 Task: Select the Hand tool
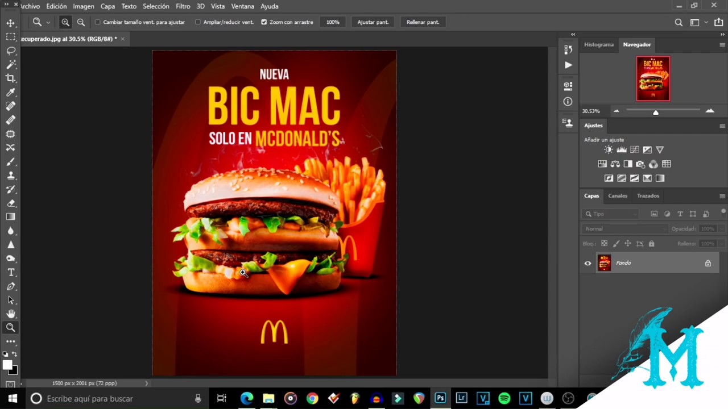[11, 314]
